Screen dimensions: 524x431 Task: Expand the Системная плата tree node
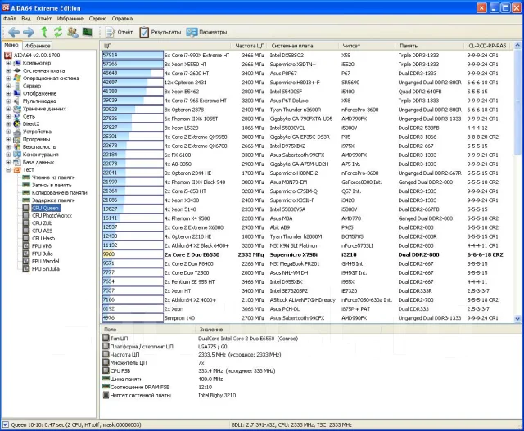(x=8, y=70)
